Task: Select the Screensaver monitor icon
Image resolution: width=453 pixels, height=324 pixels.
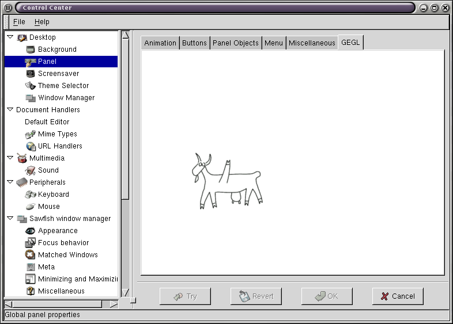Action: click(31, 74)
